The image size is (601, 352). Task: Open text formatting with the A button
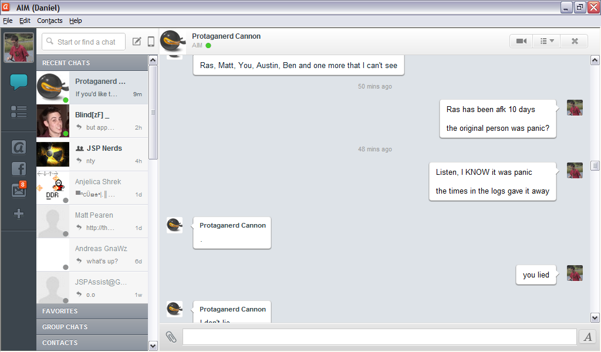coord(588,337)
